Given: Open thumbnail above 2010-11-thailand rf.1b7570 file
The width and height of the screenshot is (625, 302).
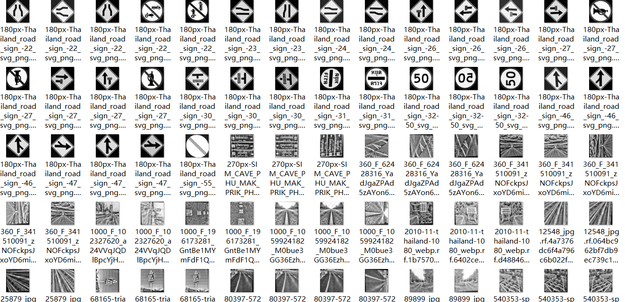Looking at the screenshot, I should point(422,213).
